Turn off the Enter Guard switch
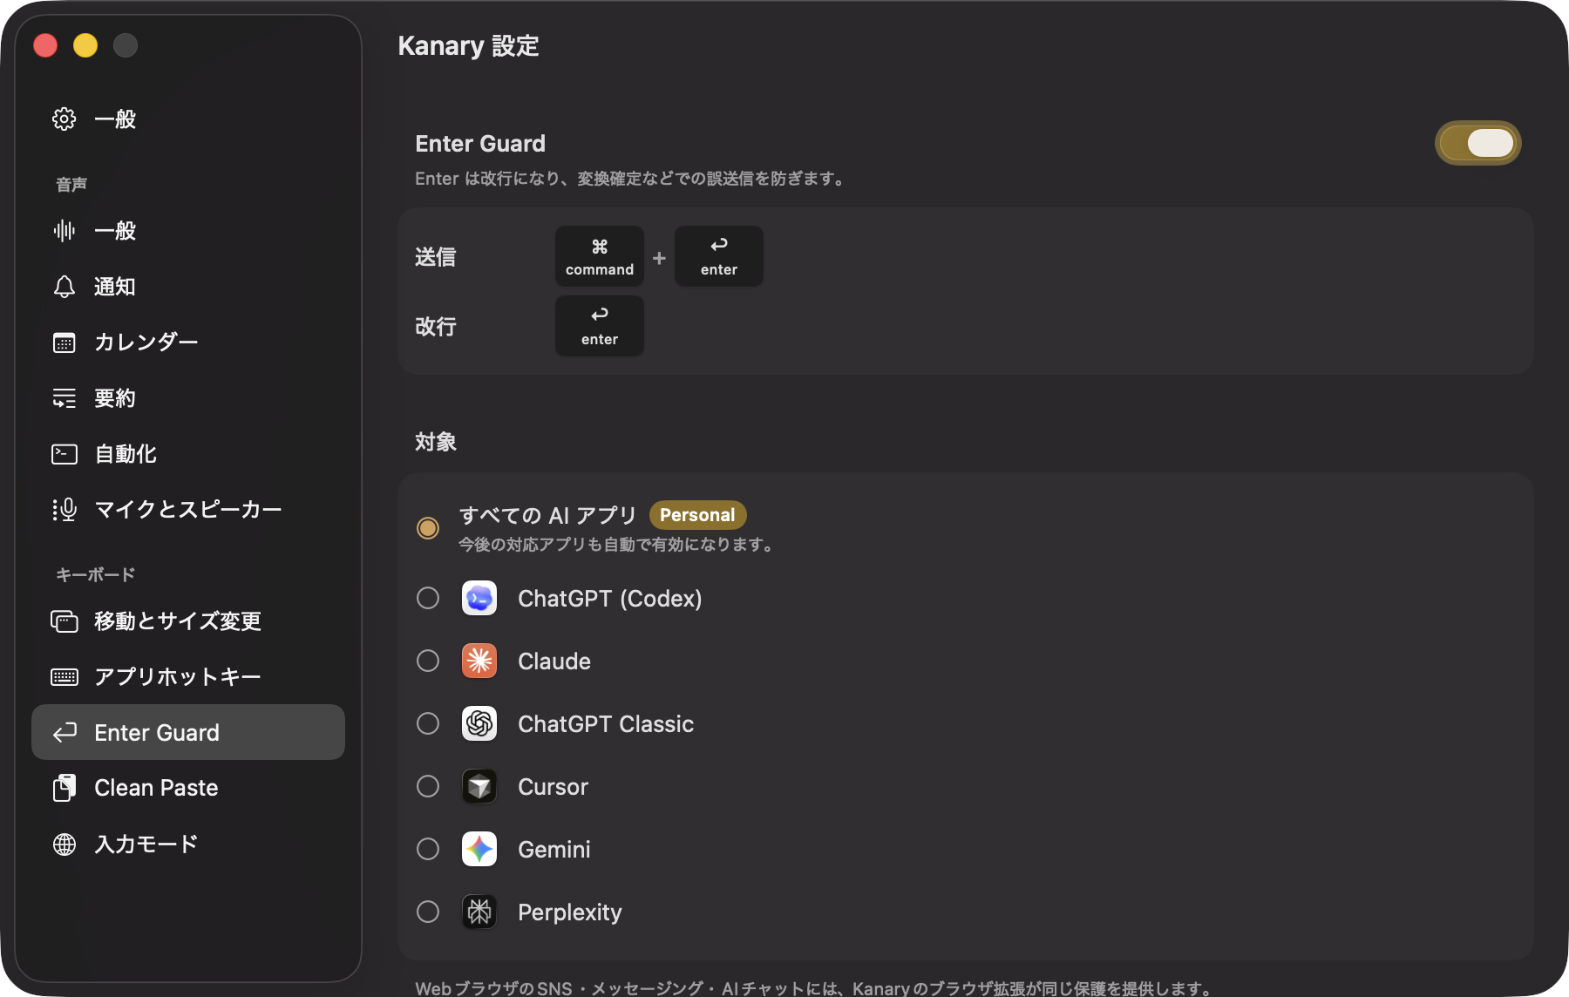The height and width of the screenshot is (997, 1569). (1478, 143)
